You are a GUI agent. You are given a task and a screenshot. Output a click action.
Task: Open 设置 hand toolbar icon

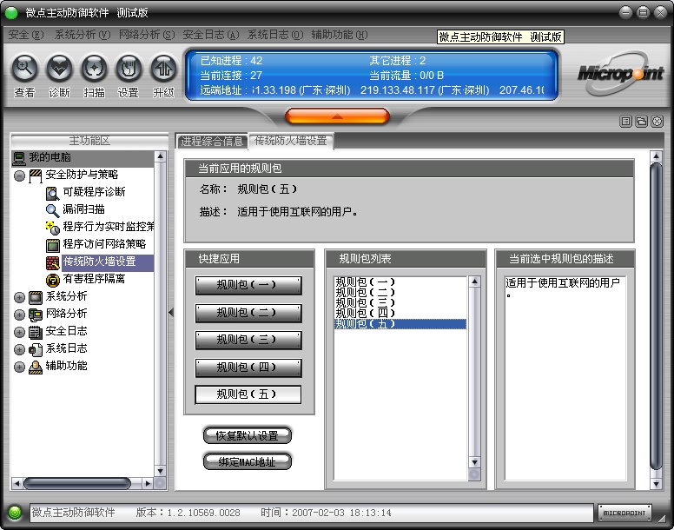coord(129,69)
